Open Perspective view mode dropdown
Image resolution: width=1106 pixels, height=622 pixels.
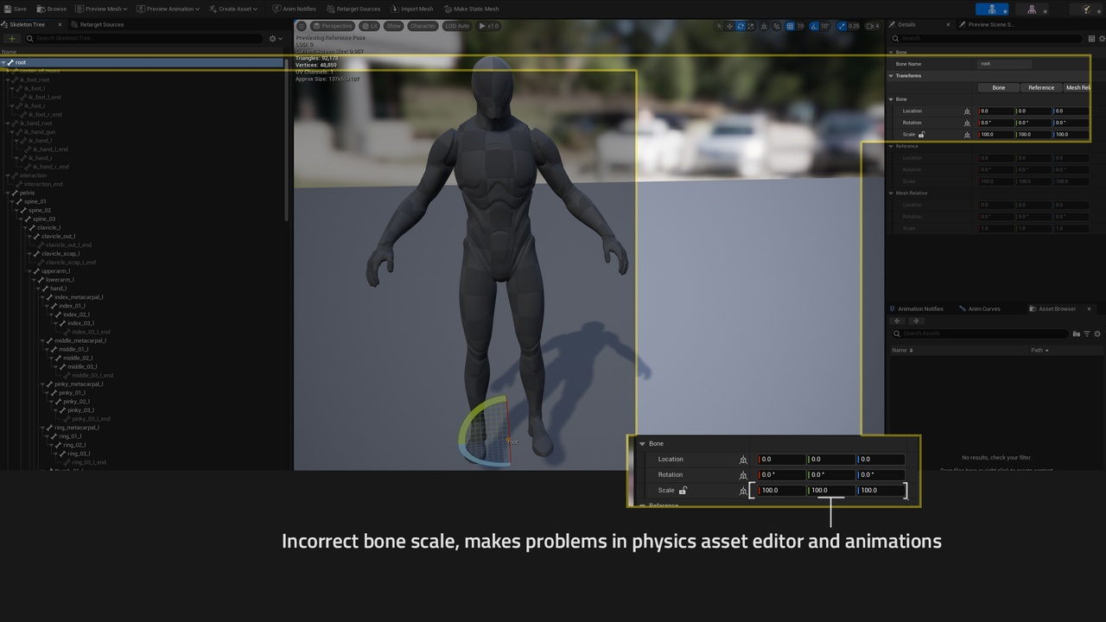click(x=332, y=26)
